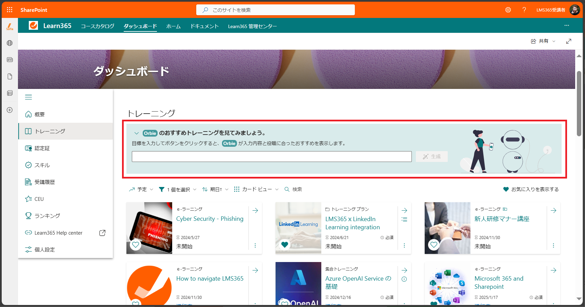Screen dimensions: 585x307
Task: Open more options on 新人研修マナー講座 card
Action: point(553,245)
